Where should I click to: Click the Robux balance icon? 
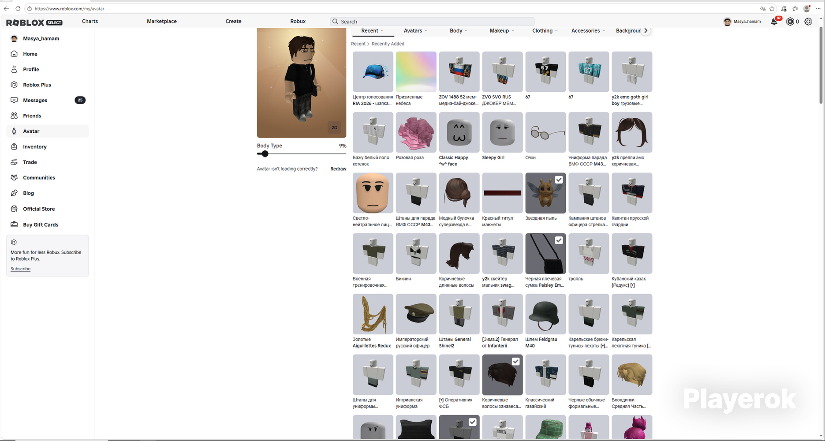790,21
